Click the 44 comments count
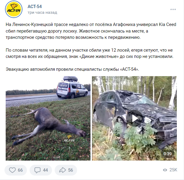The height and width of the screenshot is (180, 184). (45, 170)
